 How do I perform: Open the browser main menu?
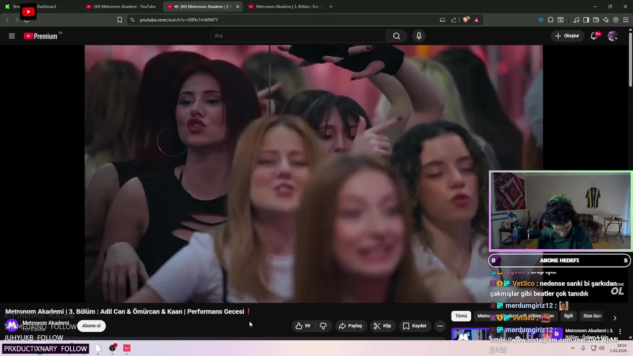pos(626,20)
